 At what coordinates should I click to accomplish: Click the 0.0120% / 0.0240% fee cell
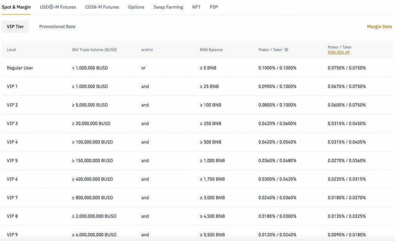[x=277, y=235]
